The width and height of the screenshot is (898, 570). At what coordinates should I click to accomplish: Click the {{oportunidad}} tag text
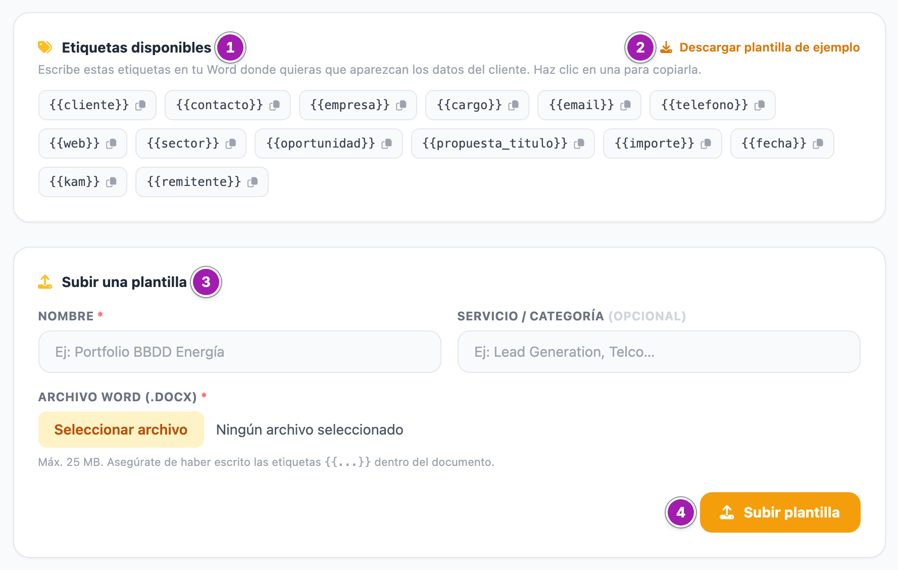click(x=321, y=144)
